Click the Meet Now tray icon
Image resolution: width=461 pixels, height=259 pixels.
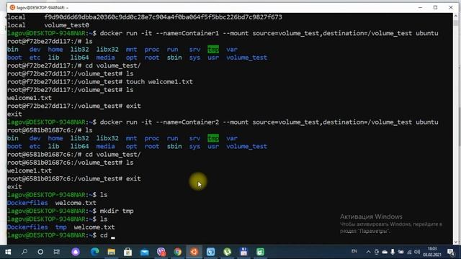click(377, 252)
